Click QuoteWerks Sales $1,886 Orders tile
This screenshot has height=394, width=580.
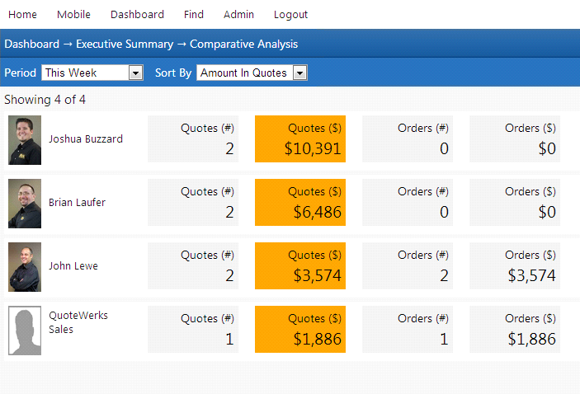click(x=515, y=330)
